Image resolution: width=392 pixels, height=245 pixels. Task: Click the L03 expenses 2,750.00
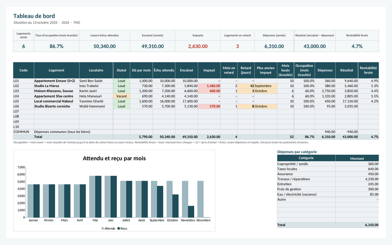[x=325, y=91]
